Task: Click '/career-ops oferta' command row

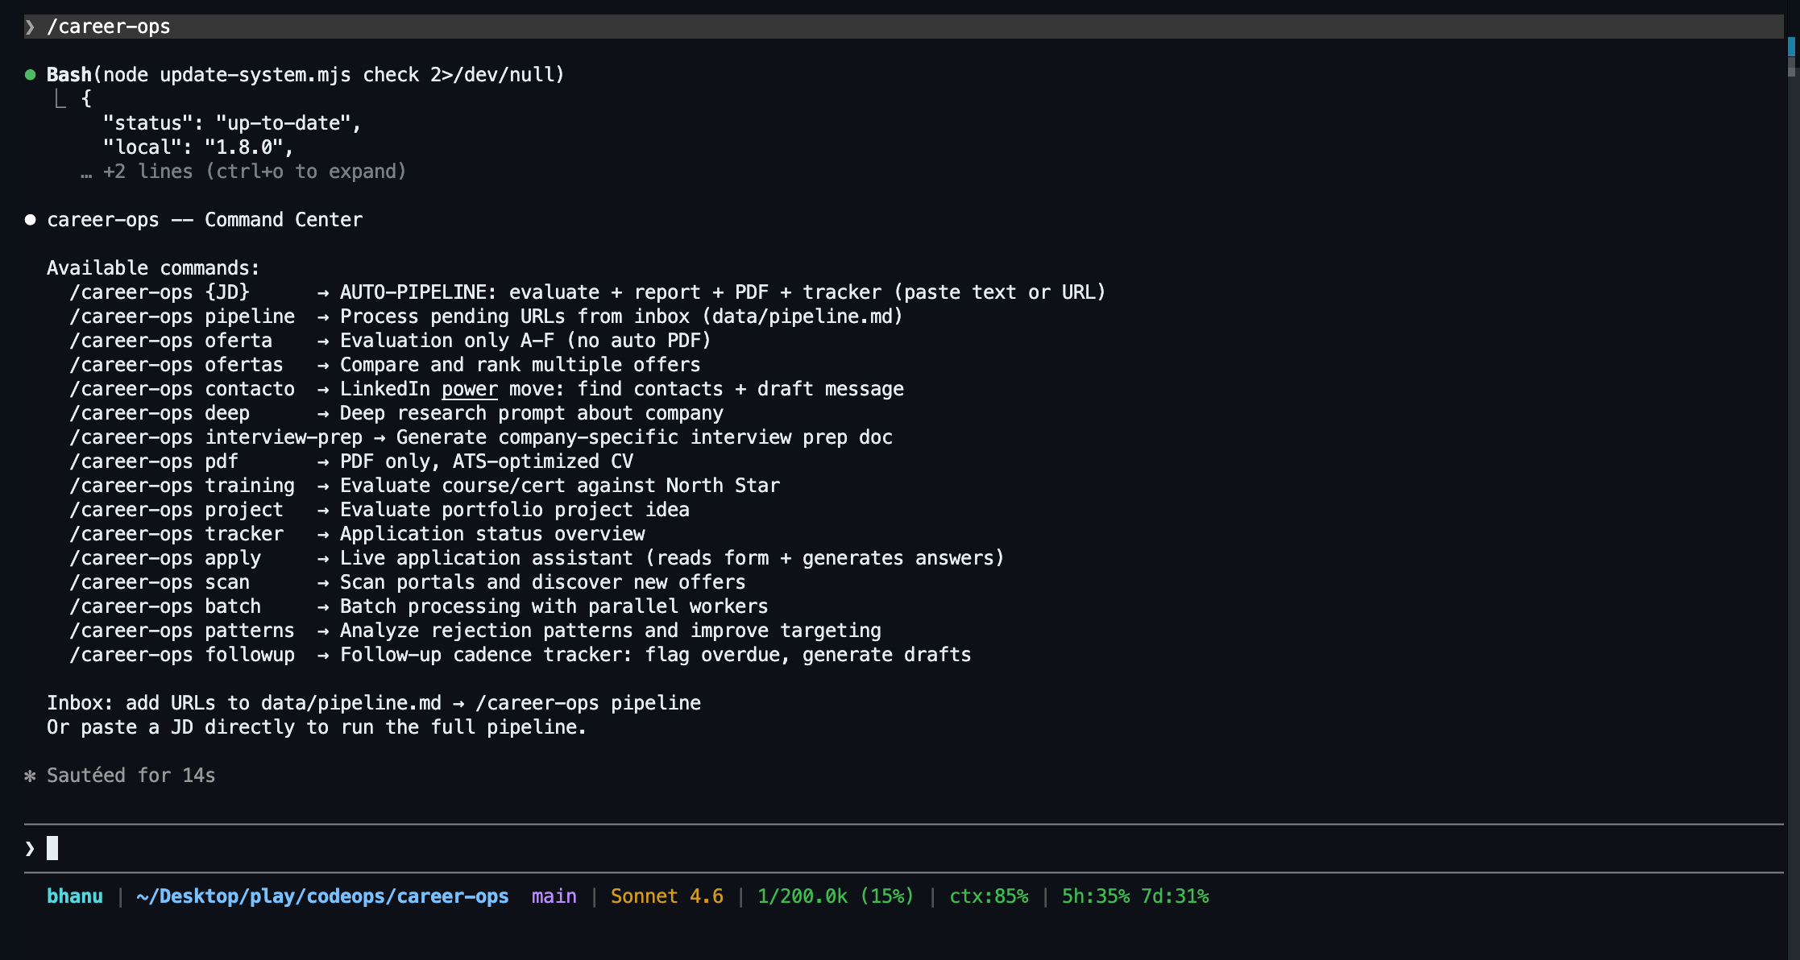Action: tap(390, 341)
